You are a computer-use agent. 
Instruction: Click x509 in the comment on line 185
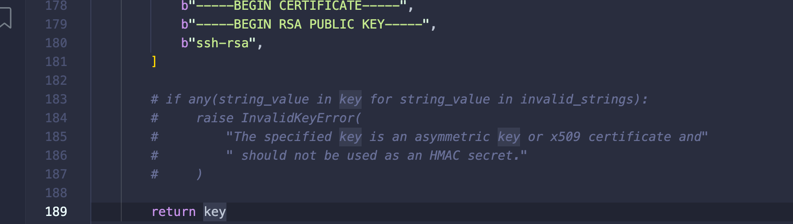click(x=565, y=137)
